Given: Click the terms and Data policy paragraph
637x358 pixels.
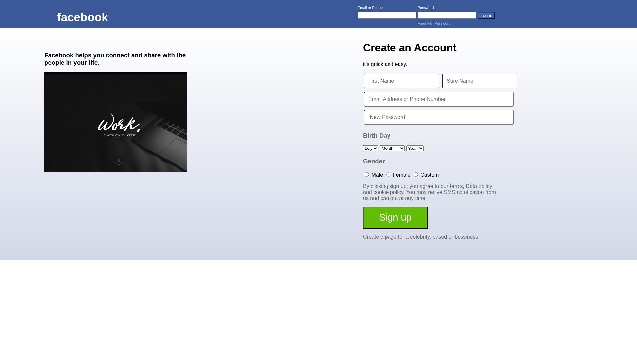Looking at the screenshot, I should [x=429, y=192].
